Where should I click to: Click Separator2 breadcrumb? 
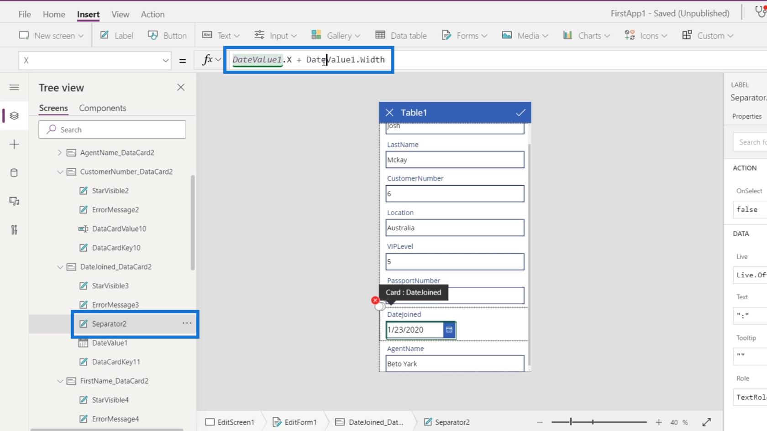(447, 422)
